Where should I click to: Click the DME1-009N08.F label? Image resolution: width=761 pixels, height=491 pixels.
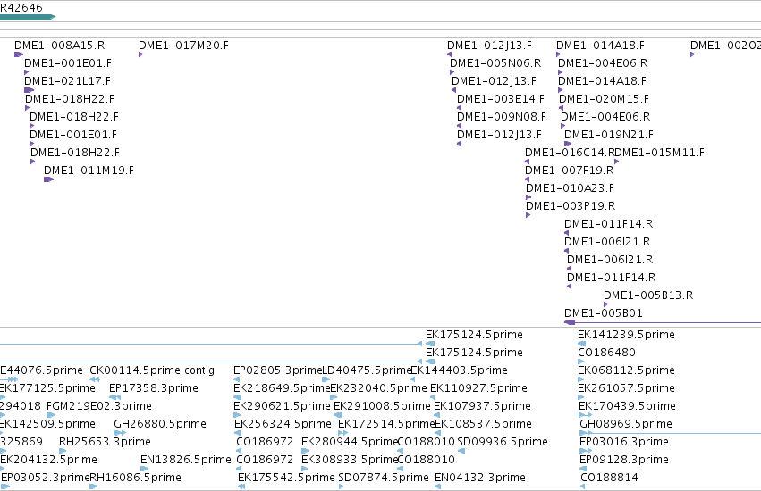click(x=502, y=117)
